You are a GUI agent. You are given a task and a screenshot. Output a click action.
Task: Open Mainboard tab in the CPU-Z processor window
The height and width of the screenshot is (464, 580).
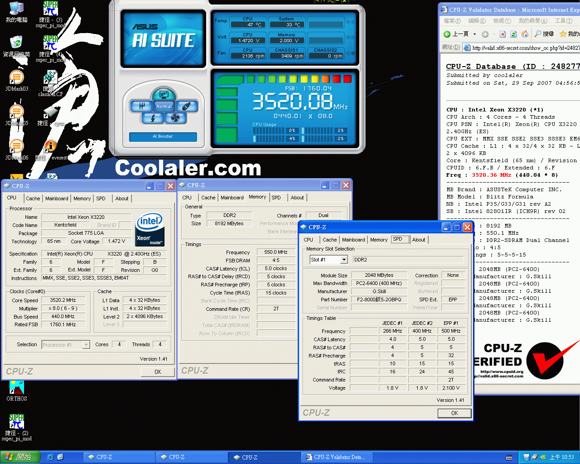[x=57, y=198]
